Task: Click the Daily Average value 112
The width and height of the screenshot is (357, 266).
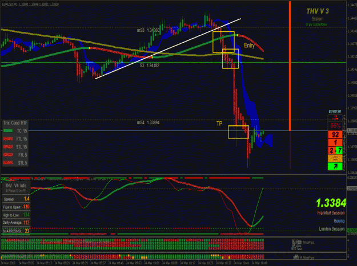Action: (26, 222)
